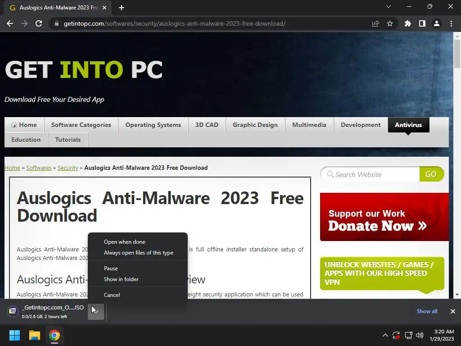
Task: Click the ISO file icon in downloads bar
Action: click(13, 311)
